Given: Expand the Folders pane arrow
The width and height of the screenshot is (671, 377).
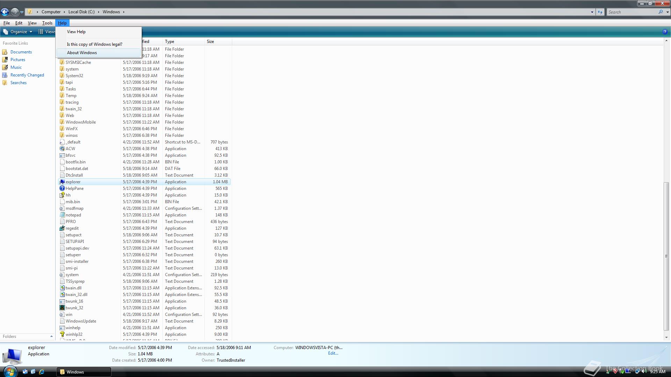Looking at the screenshot, I should (51, 337).
